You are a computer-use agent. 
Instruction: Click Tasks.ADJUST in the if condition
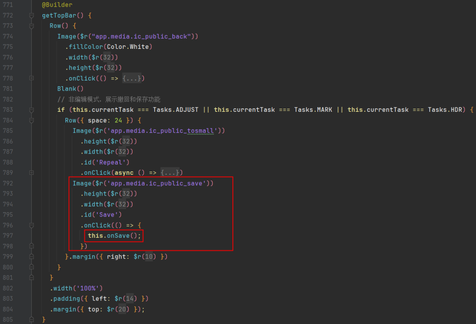pos(175,110)
